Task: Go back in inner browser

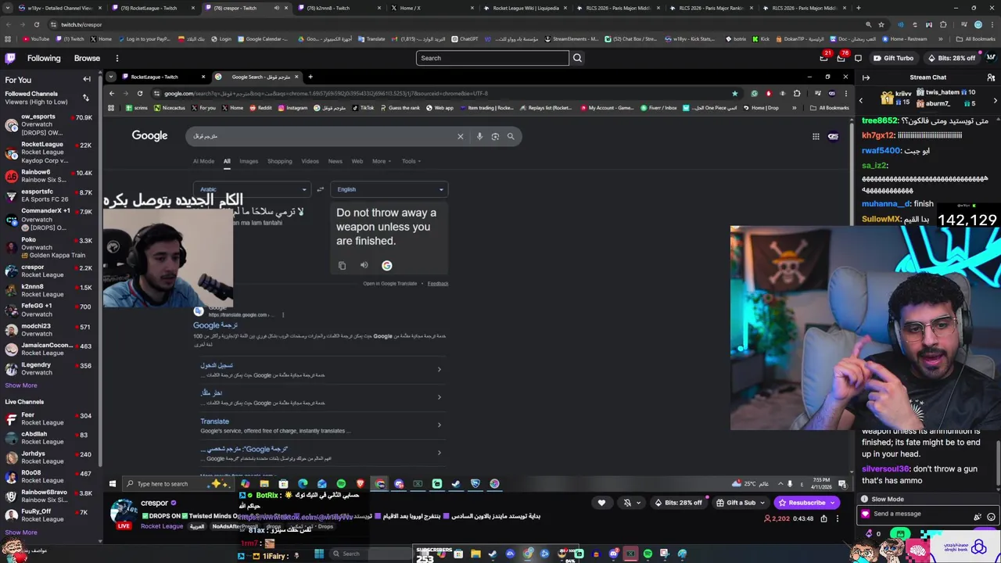Action: [x=111, y=93]
